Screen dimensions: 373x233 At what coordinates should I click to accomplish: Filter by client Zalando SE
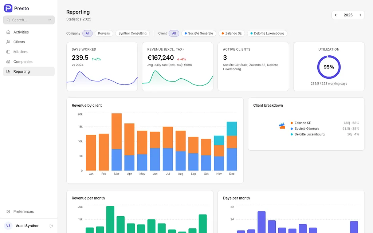click(231, 33)
